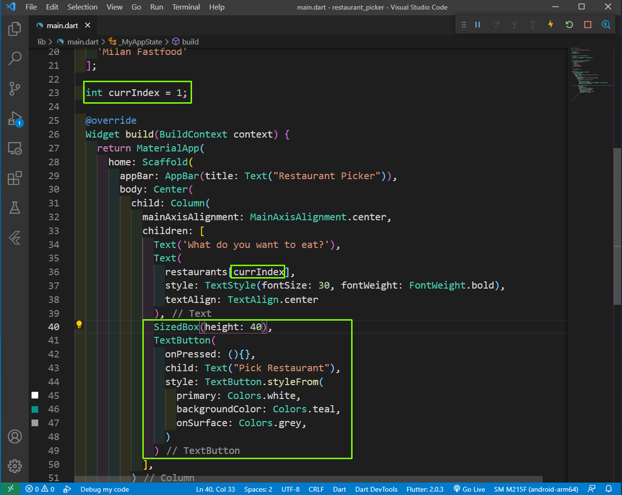The width and height of the screenshot is (622, 495).
Task: Place cursor in 'Pick Restaurant' text on line 43
Action: [x=281, y=368]
